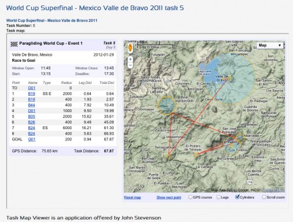Image resolution: width=293 pixels, height=222 pixels.
Task: Click the Map data copyright notice
Action: 236,190
